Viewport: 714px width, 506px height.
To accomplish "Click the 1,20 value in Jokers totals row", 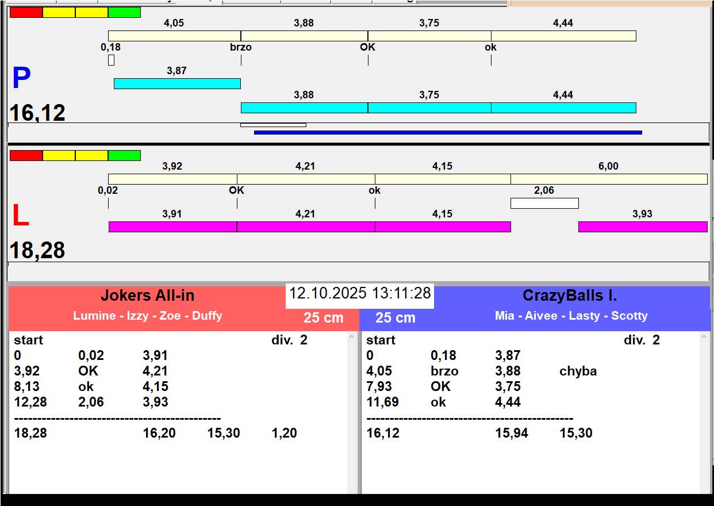I will 284,434.
